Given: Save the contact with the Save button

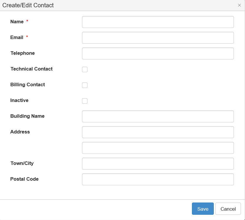Looking at the screenshot, I should tap(203, 209).
